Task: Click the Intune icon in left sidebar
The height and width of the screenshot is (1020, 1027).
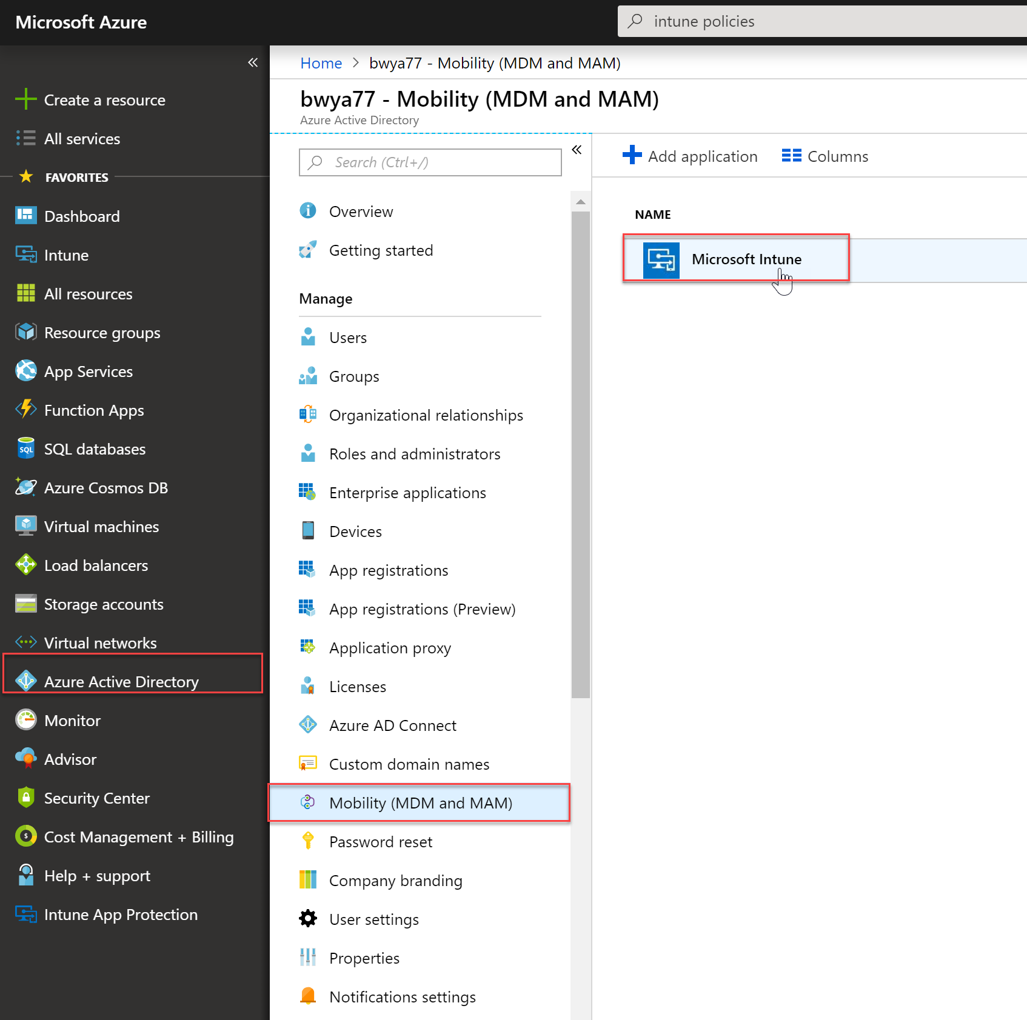Action: pos(25,254)
